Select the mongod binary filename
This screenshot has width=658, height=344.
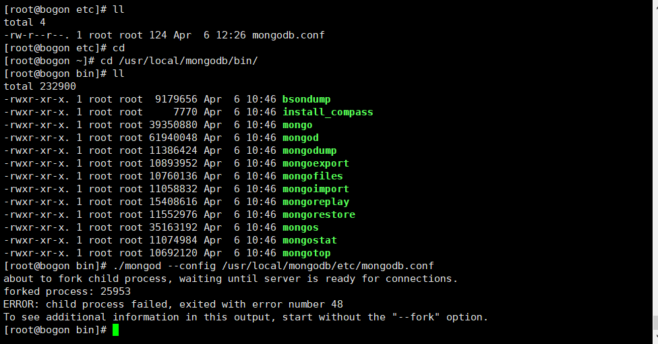[301, 138]
